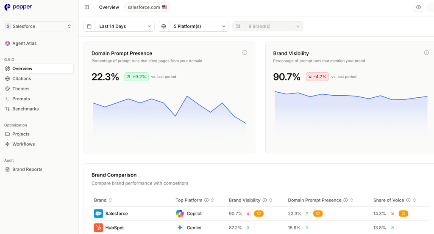This screenshot has height=234, width=434.
Task: Toggle the sidebar panel icon
Action: tap(87, 7)
